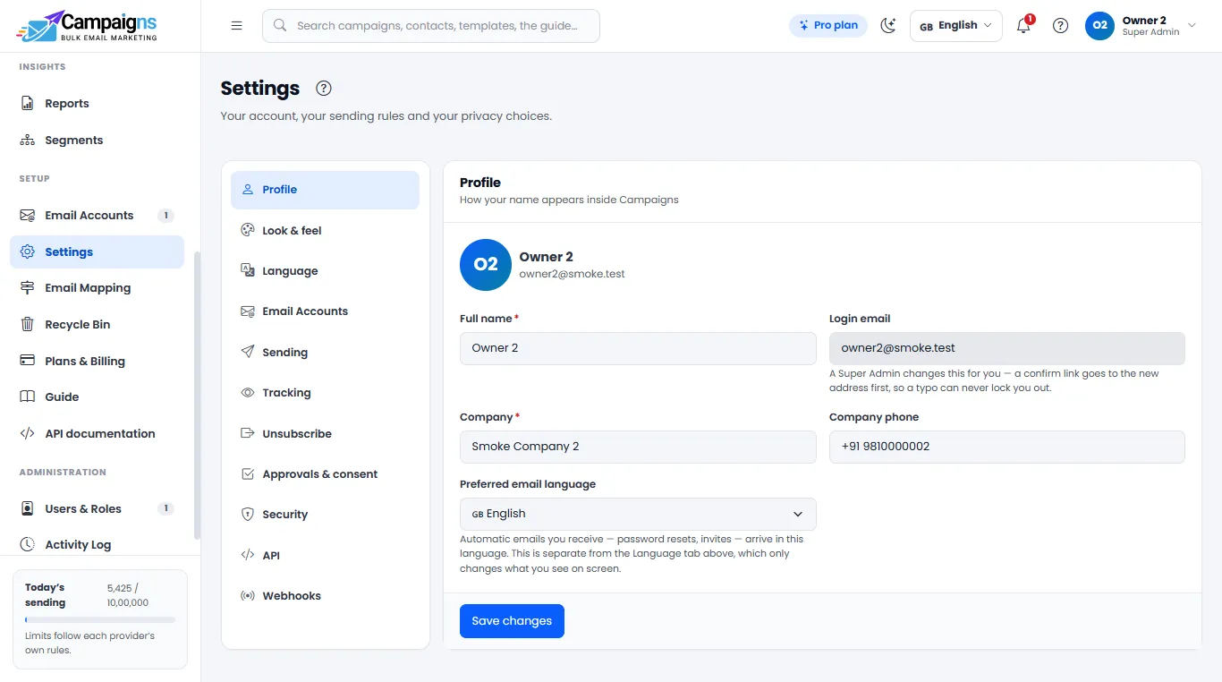The height and width of the screenshot is (682, 1222).
Task: Click the Tracking eye icon
Action: tap(248, 393)
